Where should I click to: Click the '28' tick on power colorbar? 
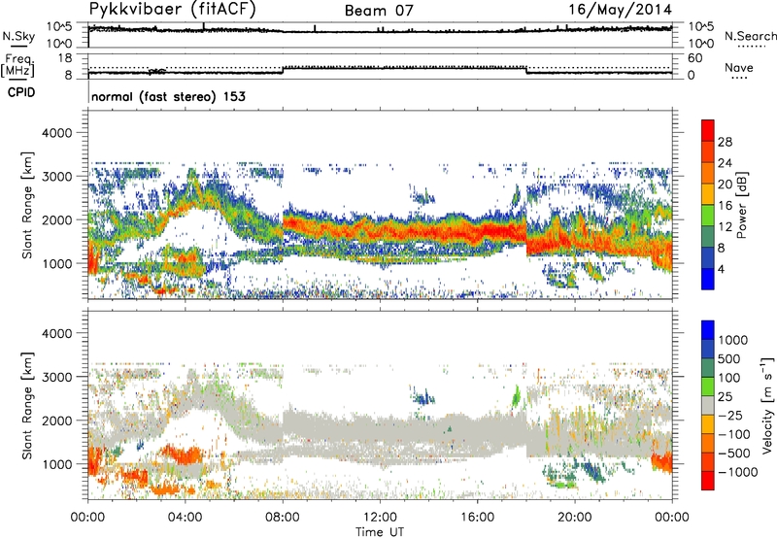[x=725, y=142]
